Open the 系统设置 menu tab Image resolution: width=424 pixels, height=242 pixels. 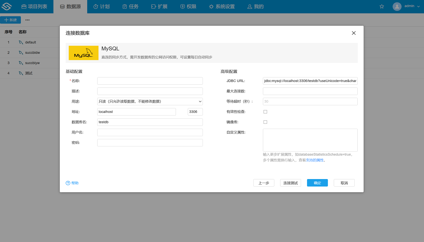point(222,6)
